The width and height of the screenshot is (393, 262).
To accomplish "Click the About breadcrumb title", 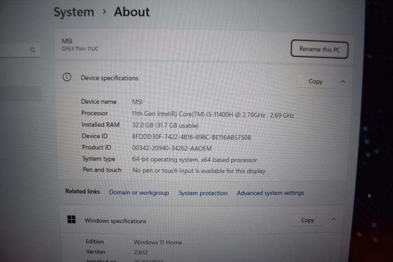I will point(132,12).
